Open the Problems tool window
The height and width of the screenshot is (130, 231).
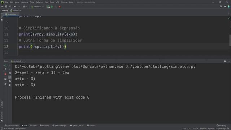click(44, 126)
